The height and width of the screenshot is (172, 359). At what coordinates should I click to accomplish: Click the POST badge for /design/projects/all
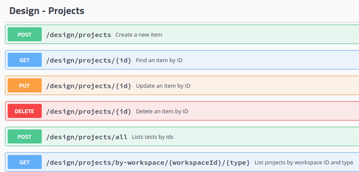pos(25,137)
